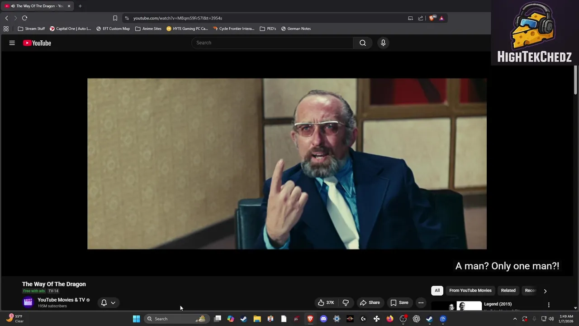Click the browser share page icon
Image resolution: width=579 pixels, height=326 pixels.
(x=421, y=18)
